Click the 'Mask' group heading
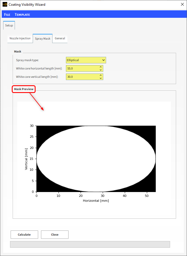The width and height of the screenshot is (187, 256). pos(17,51)
